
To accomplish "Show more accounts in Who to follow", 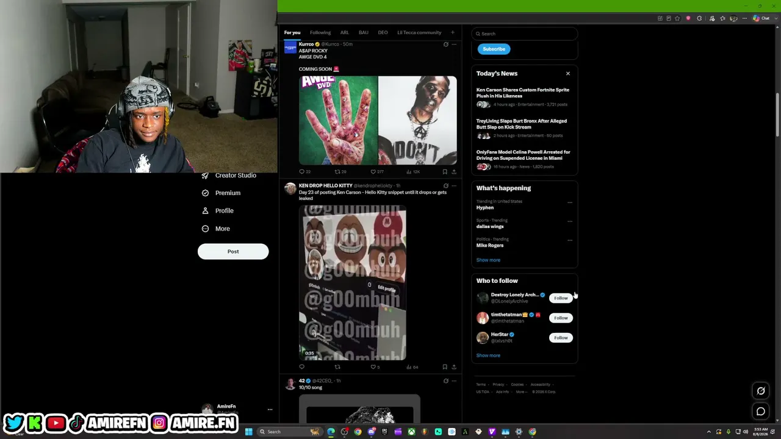I will click(488, 355).
